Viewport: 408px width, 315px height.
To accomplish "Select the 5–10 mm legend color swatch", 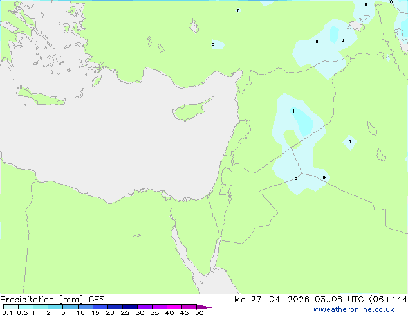I will (x=70, y=307).
